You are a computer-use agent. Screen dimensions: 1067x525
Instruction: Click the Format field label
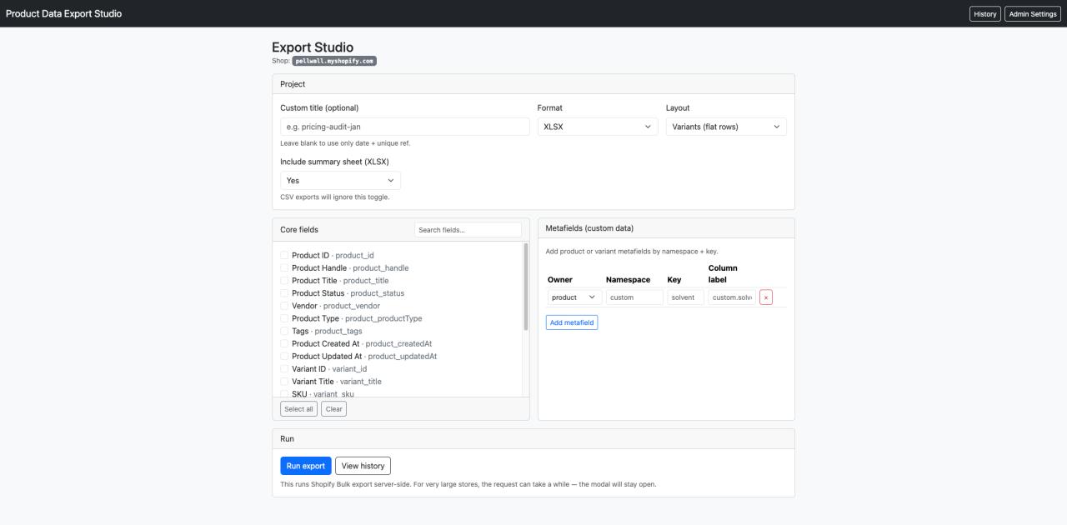tap(550, 107)
